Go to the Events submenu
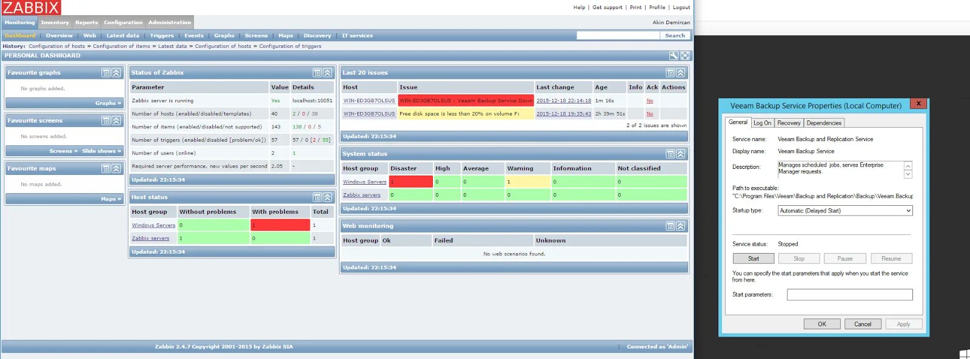This screenshot has width=970, height=359. tap(194, 36)
